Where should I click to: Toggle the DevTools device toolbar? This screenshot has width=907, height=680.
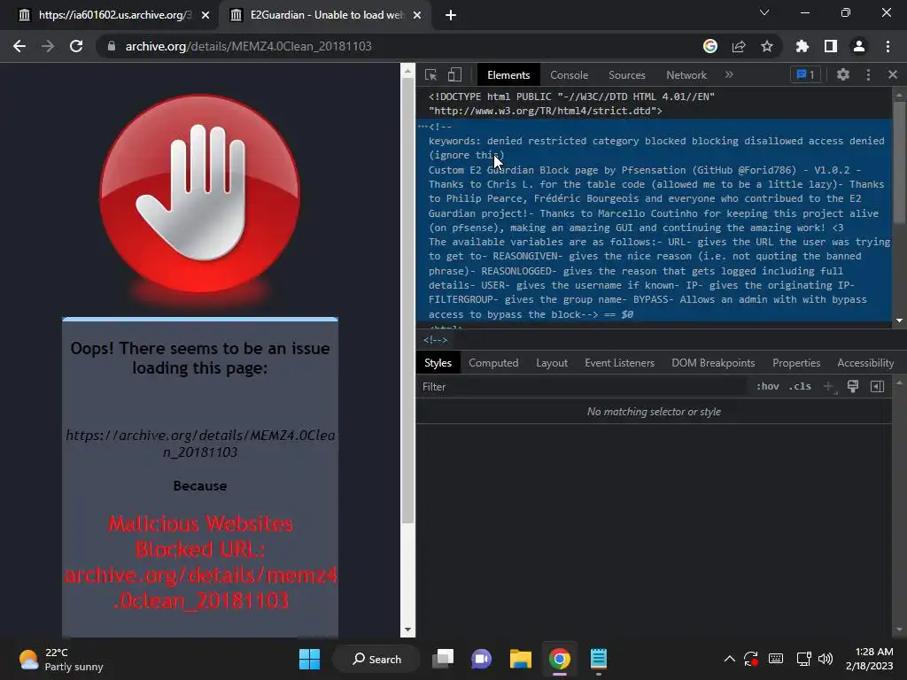click(x=454, y=74)
